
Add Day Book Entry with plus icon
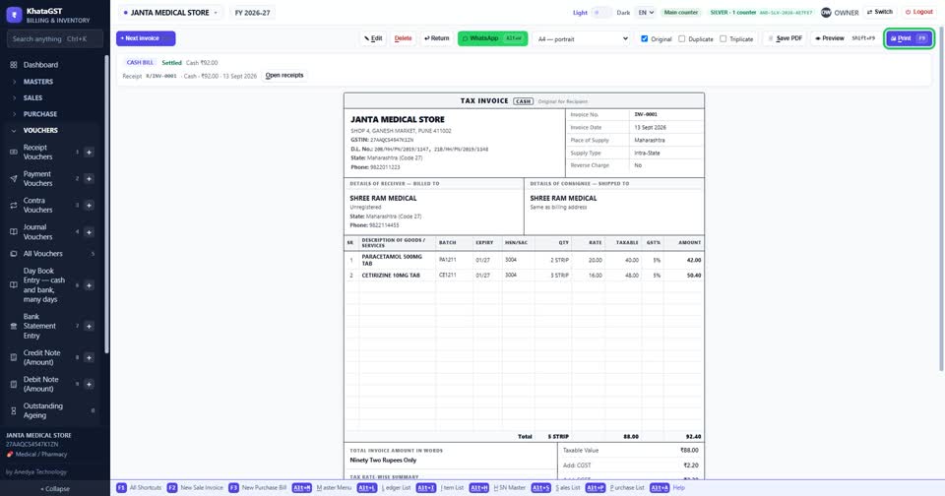click(89, 285)
